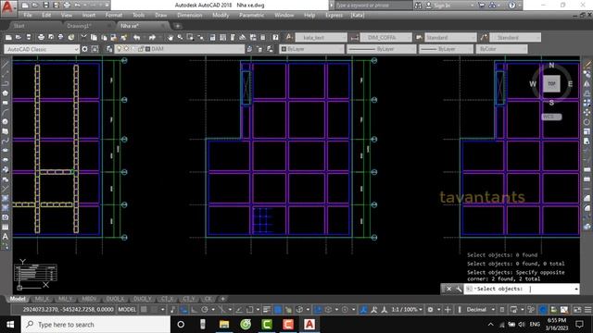Click the Customization hamburger icon in status bar

(x=587, y=310)
